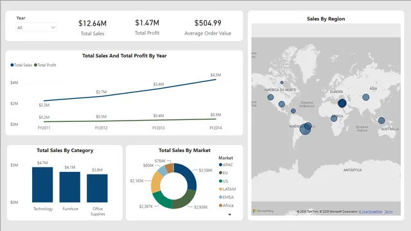The image size is (411, 231).
Task: Select the Technology bar in the category chart
Action: pyautogui.click(x=42, y=185)
